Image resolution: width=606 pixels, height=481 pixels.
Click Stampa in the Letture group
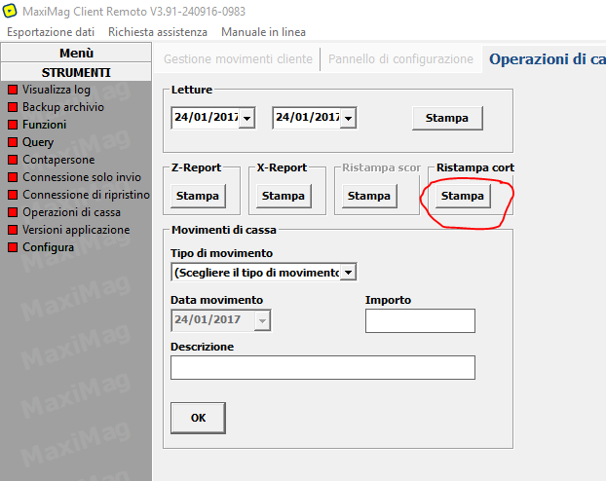point(447,118)
